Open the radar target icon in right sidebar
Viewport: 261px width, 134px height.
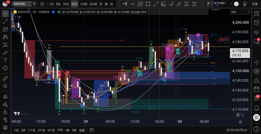256,71
